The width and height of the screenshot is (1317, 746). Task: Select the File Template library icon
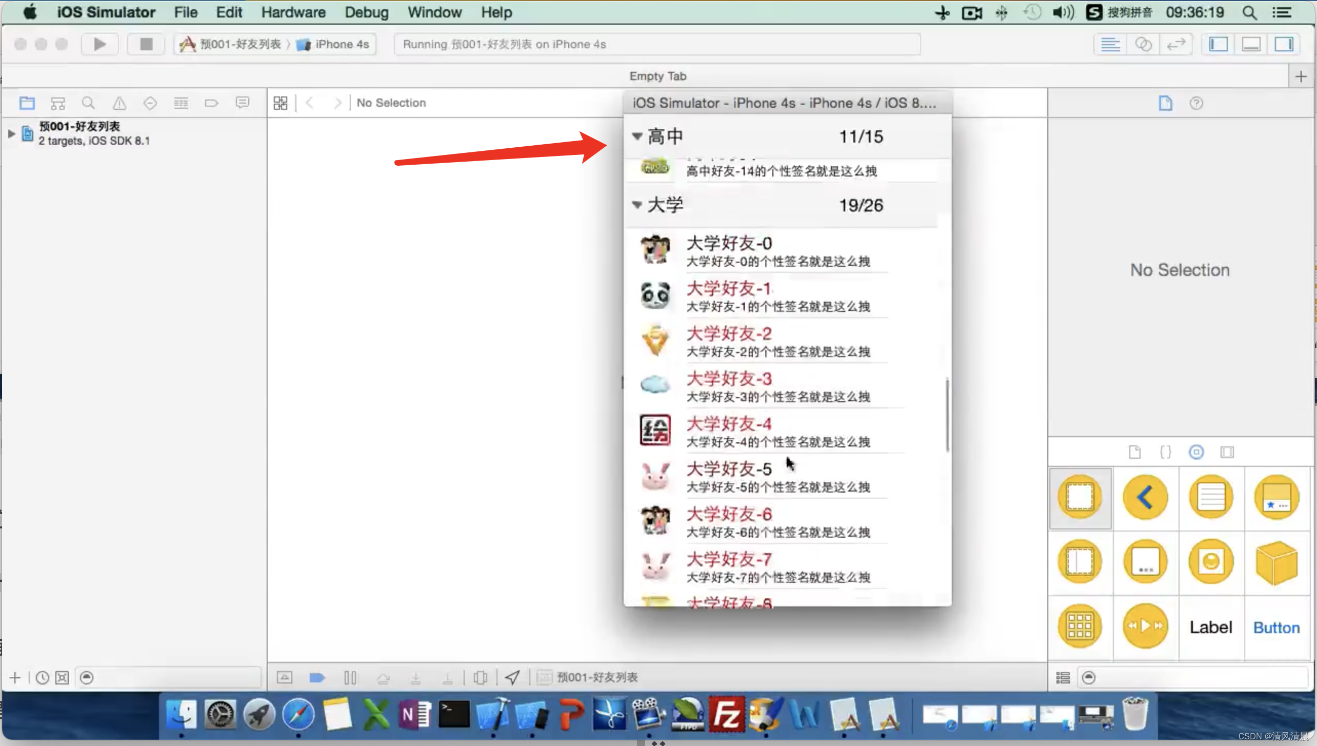pyautogui.click(x=1134, y=452)
